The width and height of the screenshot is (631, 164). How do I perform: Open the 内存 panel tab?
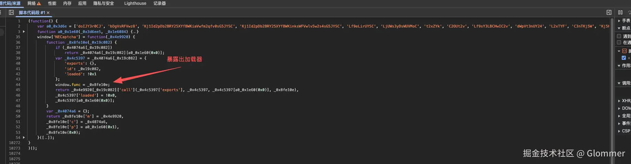pyautogui.click(x=67, y=3)
